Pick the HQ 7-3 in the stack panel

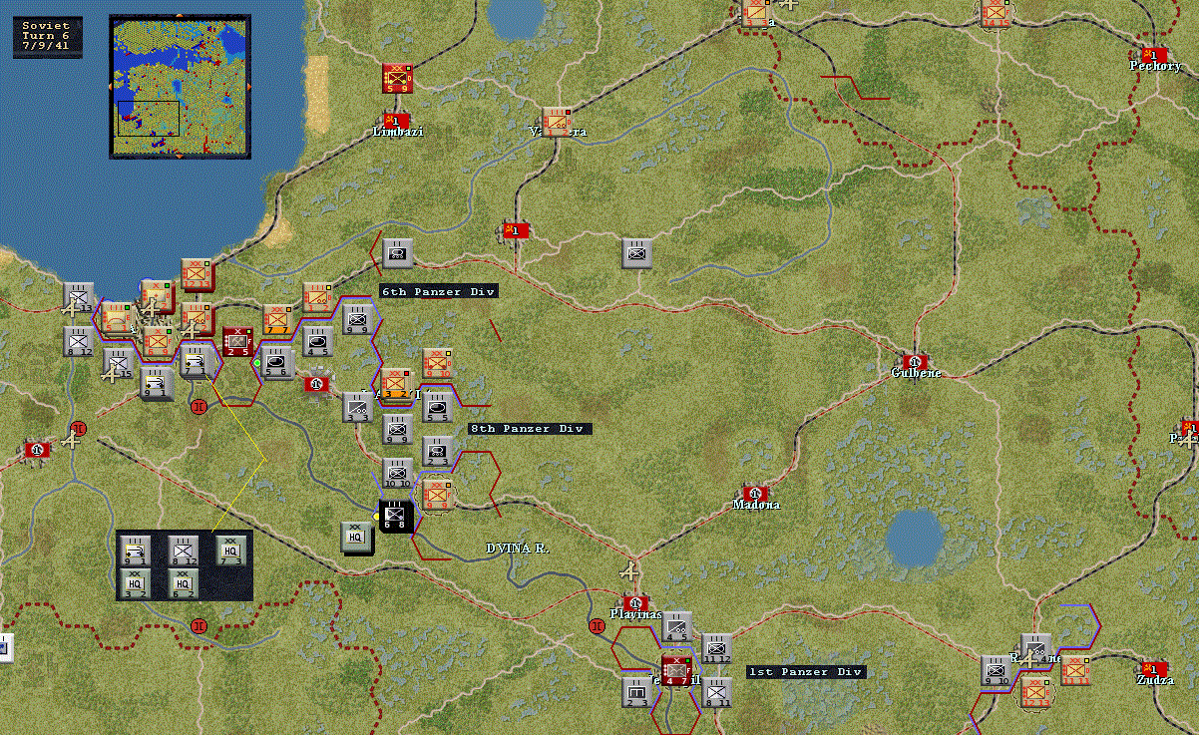click(x=231, y=549)
